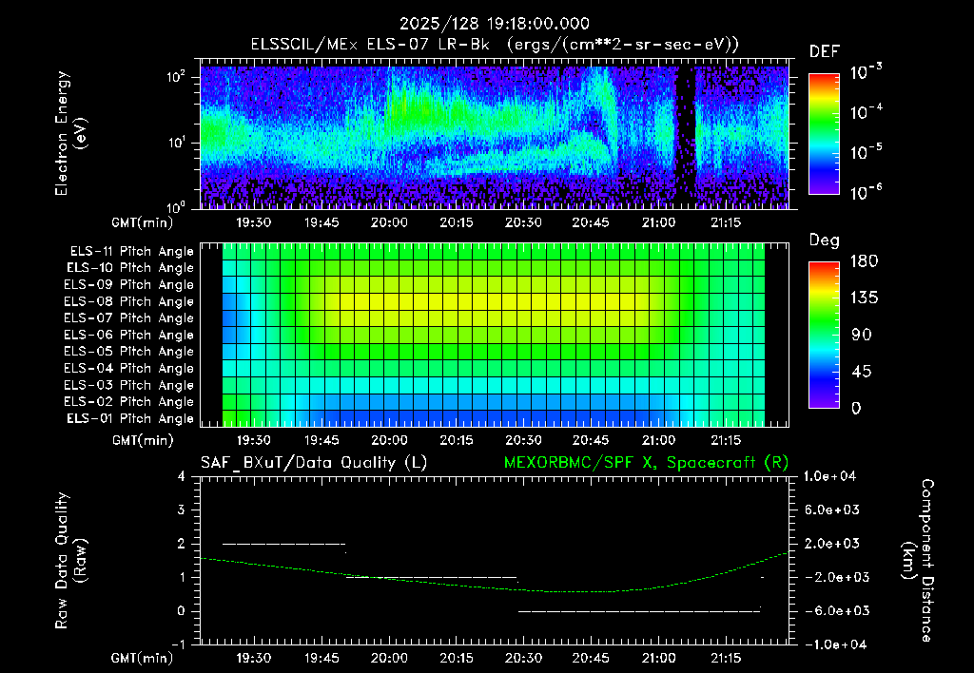Viewport: 974px width, 673px height.
Task: Click the Raw Data Quality (Raw) axis label
Action: 70,561
